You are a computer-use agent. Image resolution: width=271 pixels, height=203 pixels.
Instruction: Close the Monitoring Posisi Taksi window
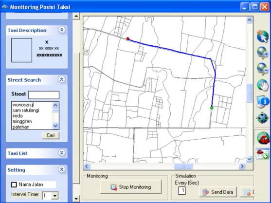[x=265, y=7]
